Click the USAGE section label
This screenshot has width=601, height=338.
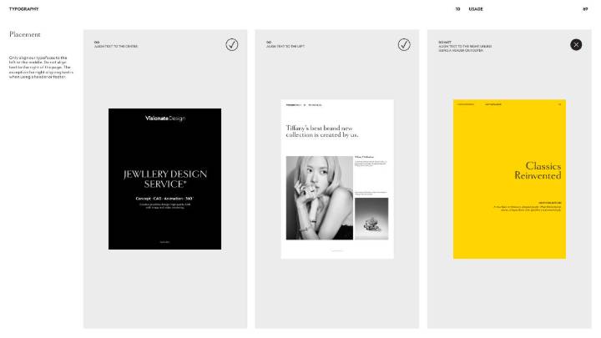click(x=476, y=9)
